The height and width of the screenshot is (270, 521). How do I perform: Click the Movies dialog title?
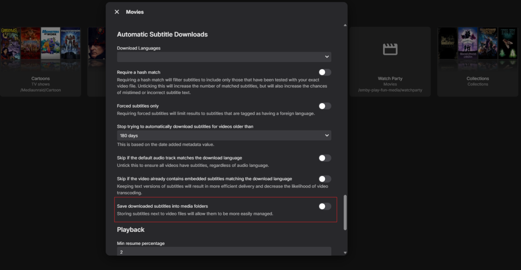(135, 12)
